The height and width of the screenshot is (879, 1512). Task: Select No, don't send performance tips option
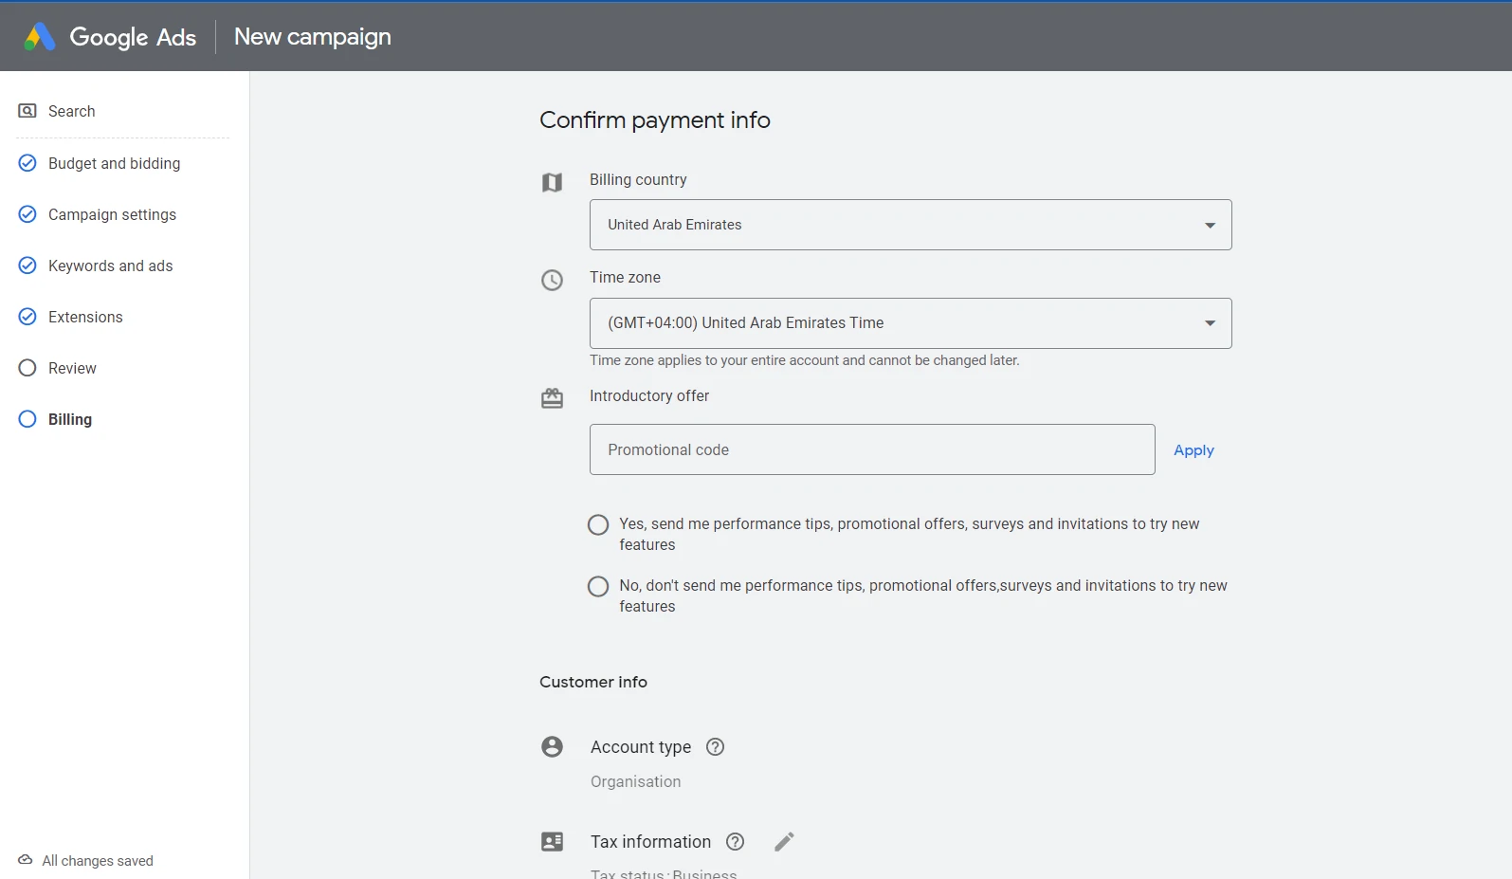click(598, 586)
